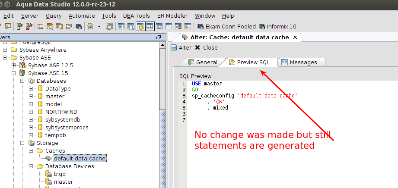This screenshot has width=398, height=188.
Task: Select the Alter: Cache: default data cache tab
Action: tap(236, 38)
